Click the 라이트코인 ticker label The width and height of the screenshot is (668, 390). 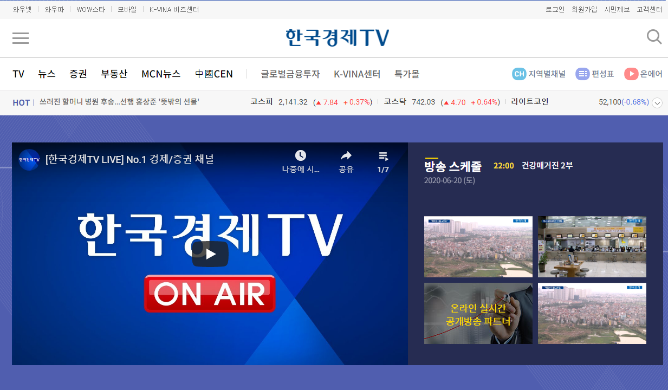coord(530,102)
